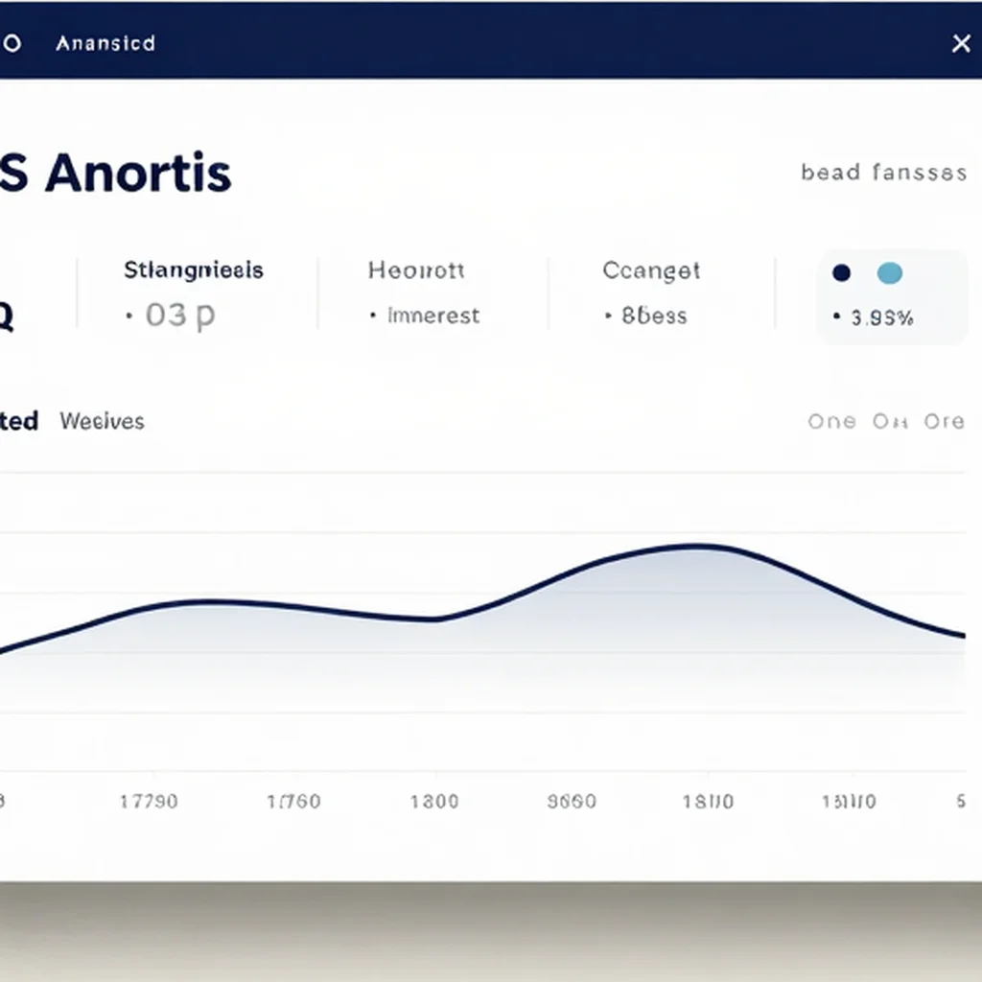This screenshot has width=982, height=982.
Task: Click the '9660' axis label
Action: tap(572, 801)
